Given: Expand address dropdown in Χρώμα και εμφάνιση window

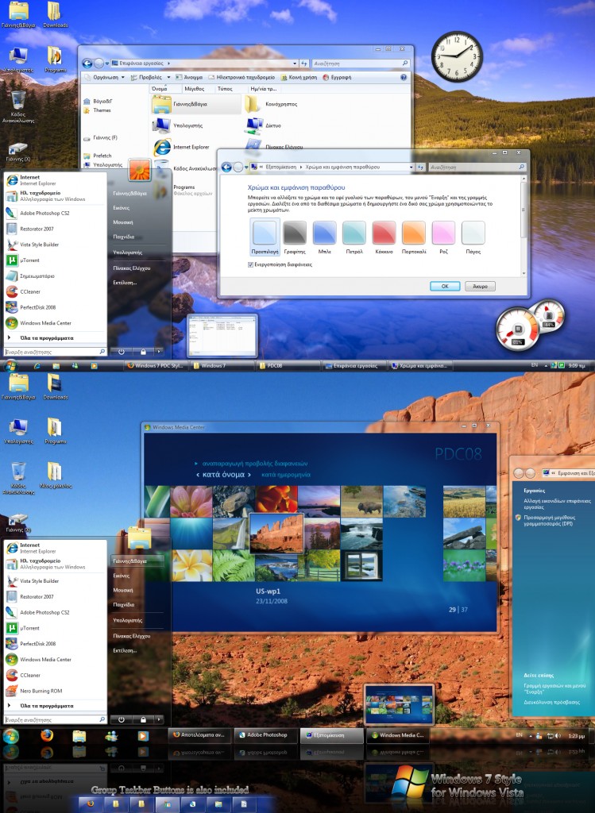Looking at the screenshot, I should click(411, 167).
